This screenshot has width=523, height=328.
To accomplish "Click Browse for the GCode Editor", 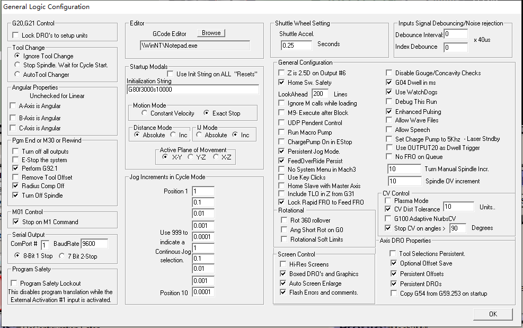I will point(211,33).
